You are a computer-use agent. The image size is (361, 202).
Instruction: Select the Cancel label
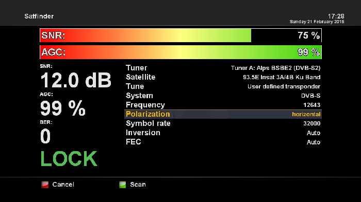[x=63, y=185]
